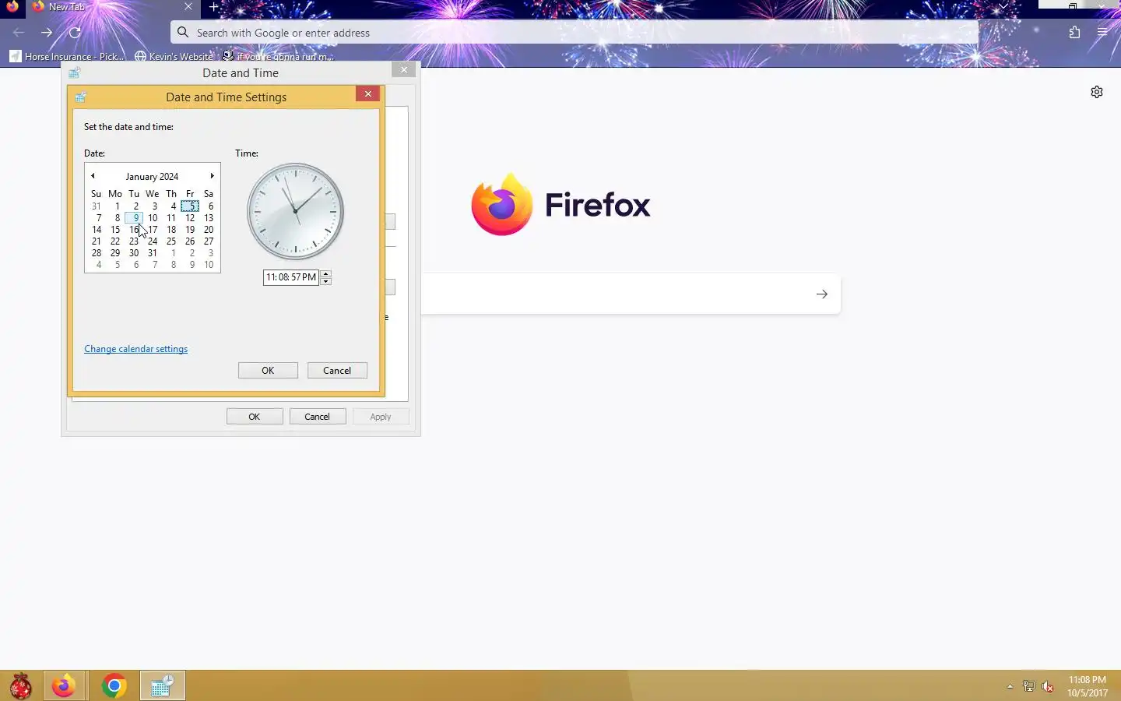The width and height of the screenshot is (1121, 701).
Task: Select January 13 in the calendar
Action: pyautogui.click(x=209, y=218)
